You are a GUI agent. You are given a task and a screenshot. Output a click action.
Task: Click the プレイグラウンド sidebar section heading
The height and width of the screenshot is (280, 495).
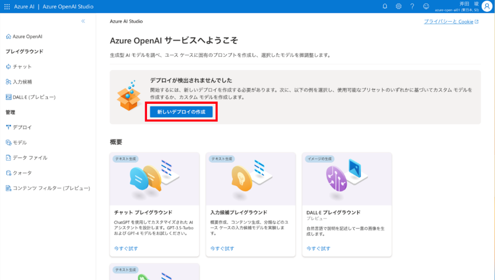[25, 51]
